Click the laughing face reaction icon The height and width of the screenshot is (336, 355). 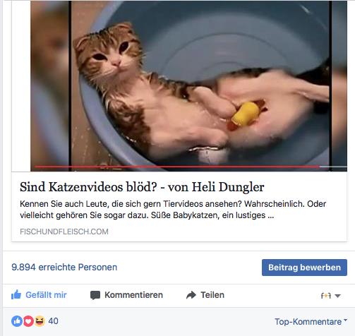click(x=40, y=321)
